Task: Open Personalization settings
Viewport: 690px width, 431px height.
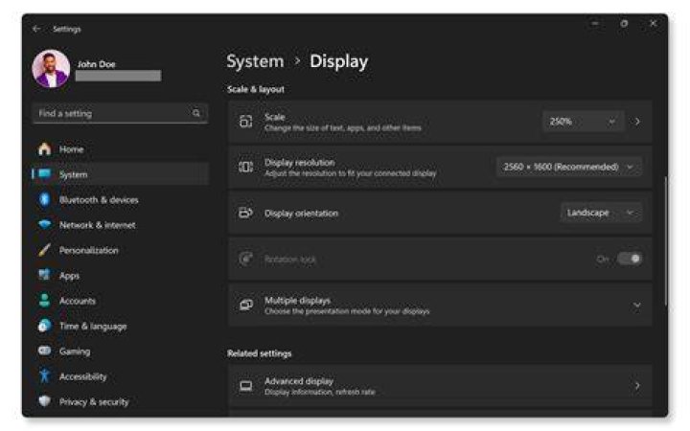Action: (x=120, y=251)
